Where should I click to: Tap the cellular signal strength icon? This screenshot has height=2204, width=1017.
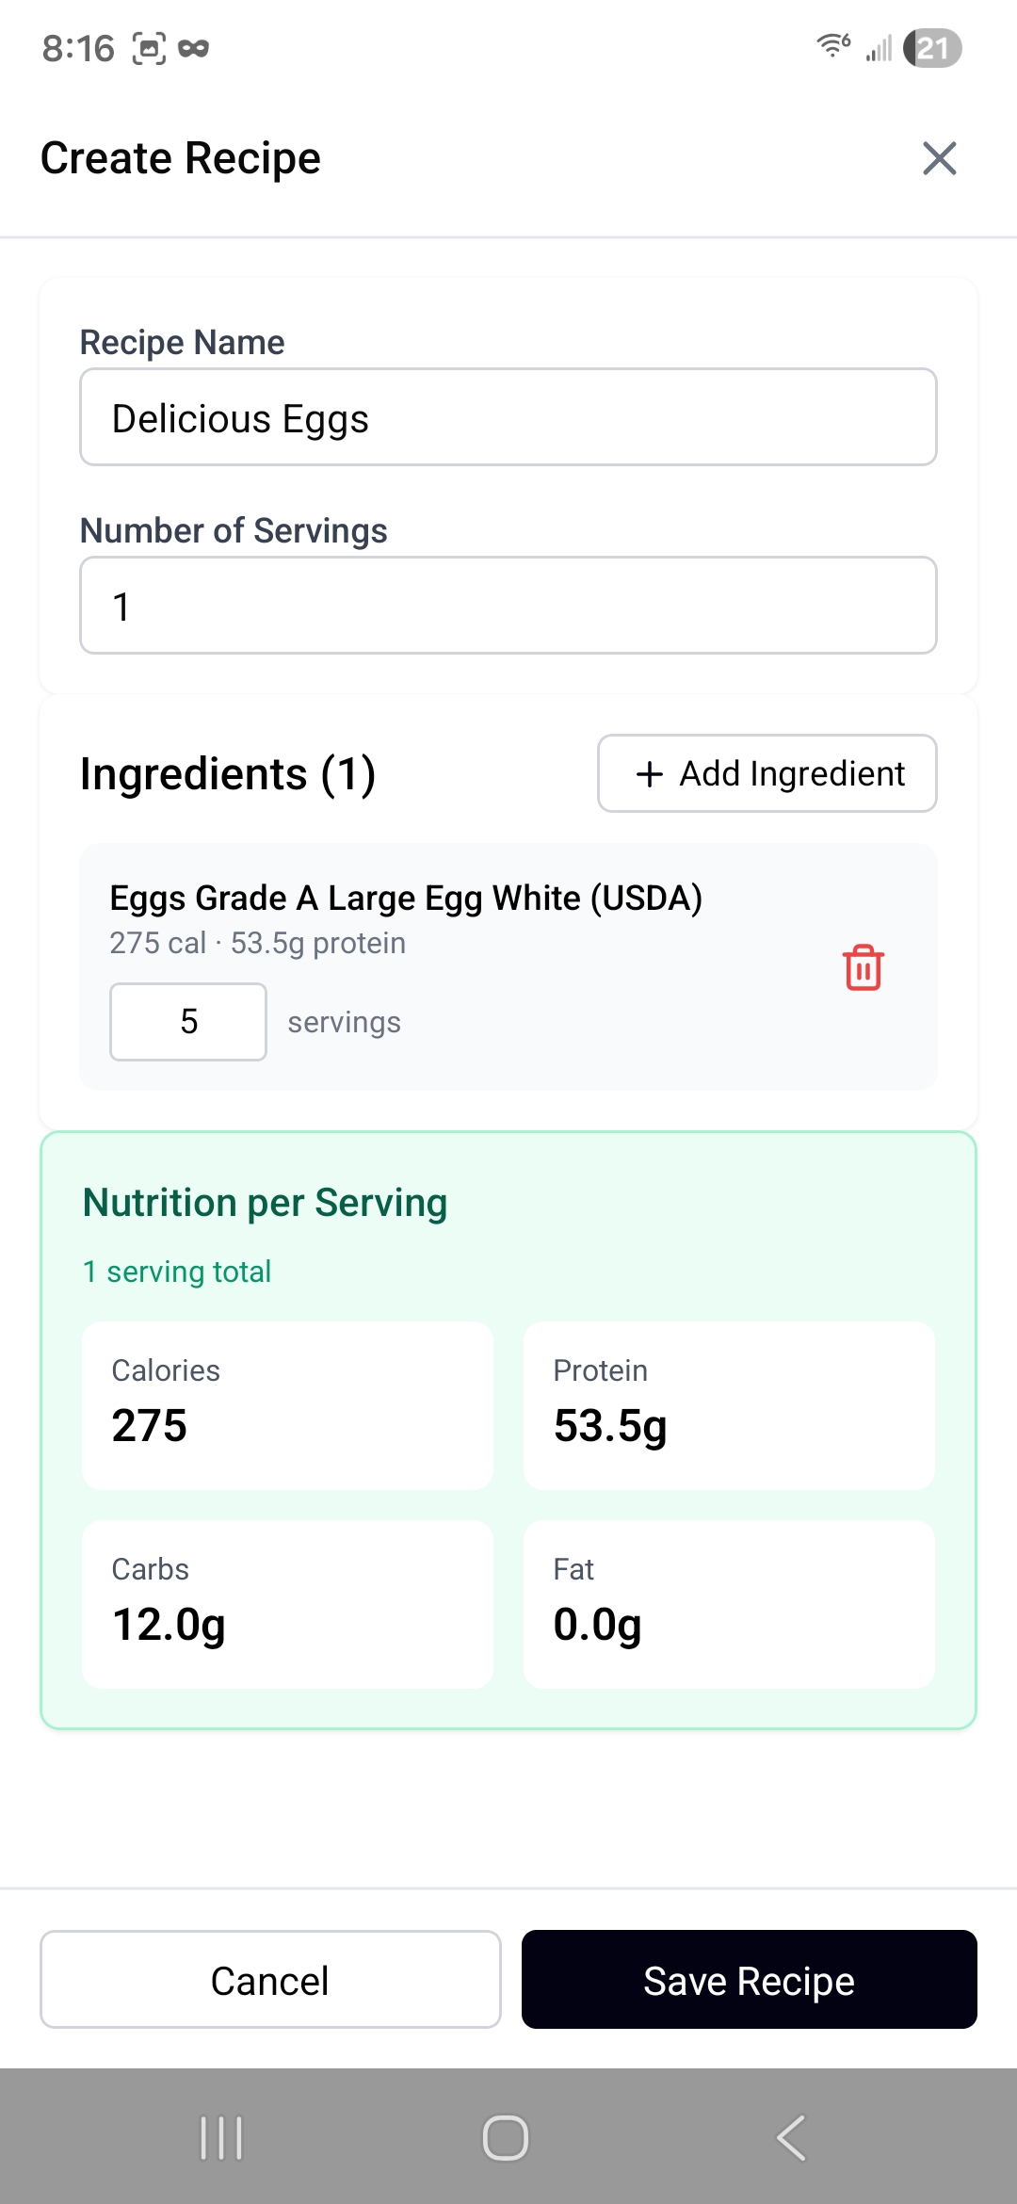pyautogui.click(x=880, y=48)
